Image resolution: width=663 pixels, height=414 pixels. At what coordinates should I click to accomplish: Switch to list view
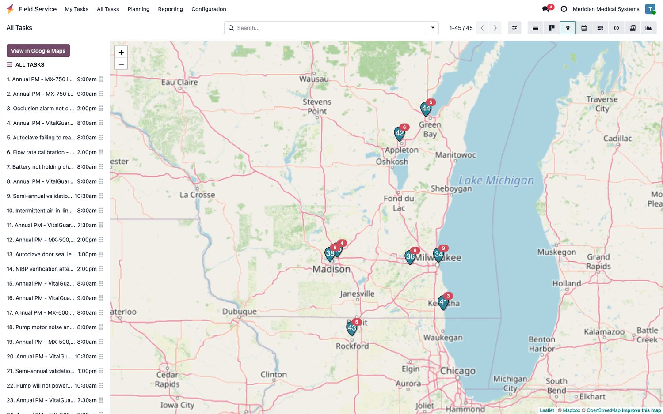pos(535,28)
